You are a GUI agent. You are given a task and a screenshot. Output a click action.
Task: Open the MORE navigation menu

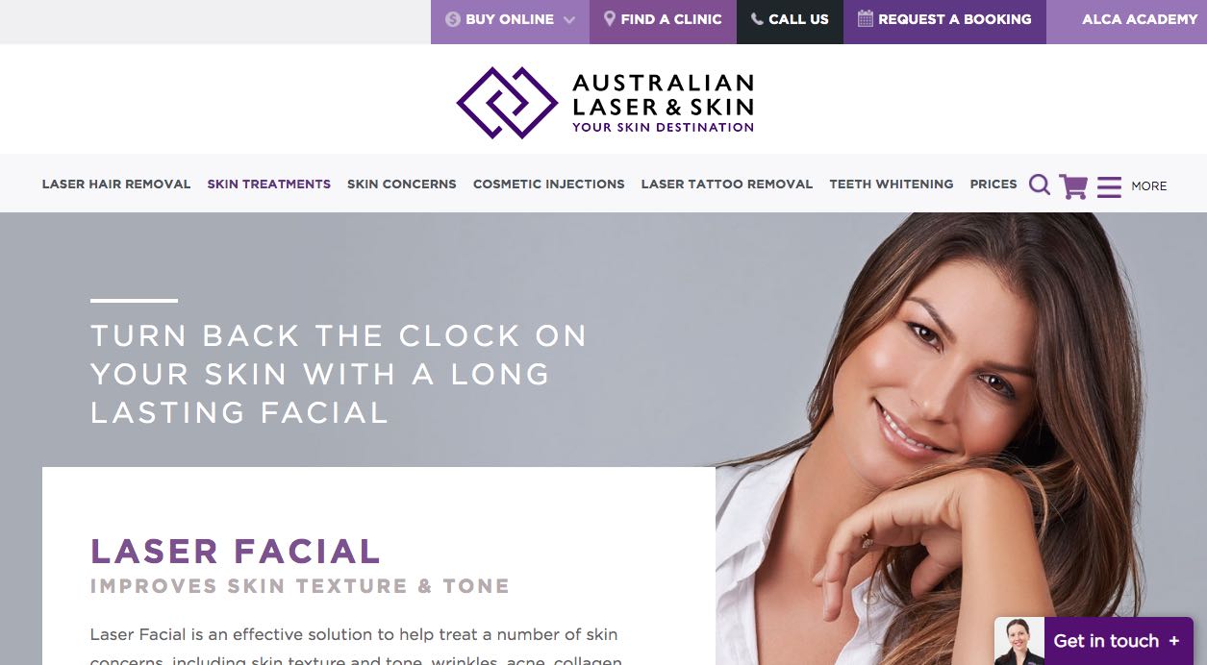pyautogui.click(x=1148, y=186)
